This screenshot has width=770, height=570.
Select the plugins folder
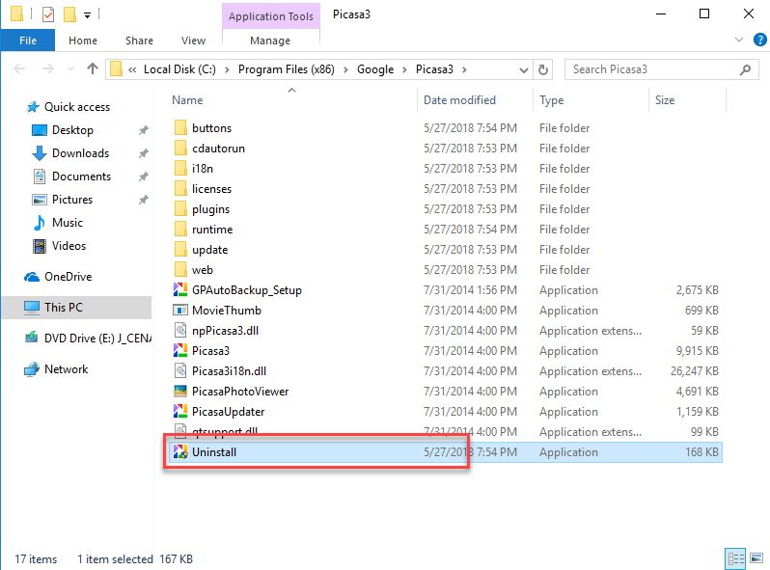(210, 209)
